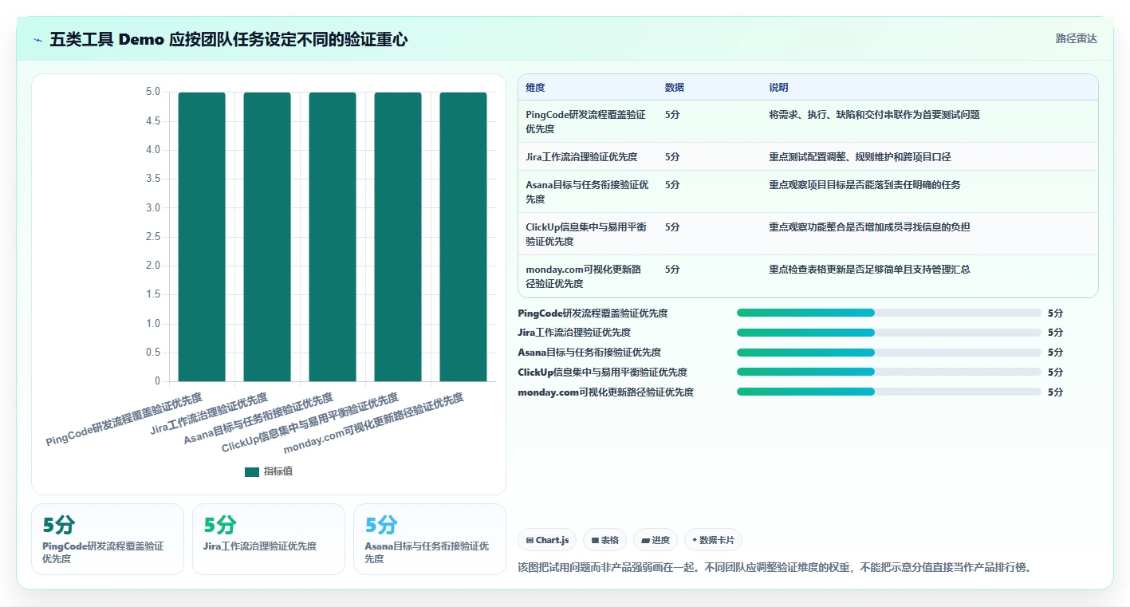The width and height of the screenshot is (1130, 607).
Task: Toggle the 指标值 legend label
Action: (278, 471)
